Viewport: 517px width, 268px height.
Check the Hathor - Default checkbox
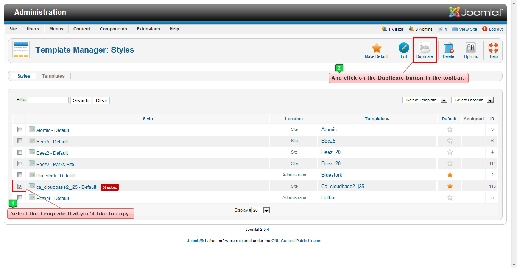coord(20,197)
